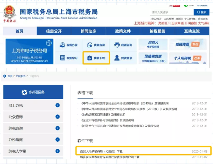Screen dimensions: 213x164
Task: Click the 表格下载 section heading
Action: coord(85,93)
